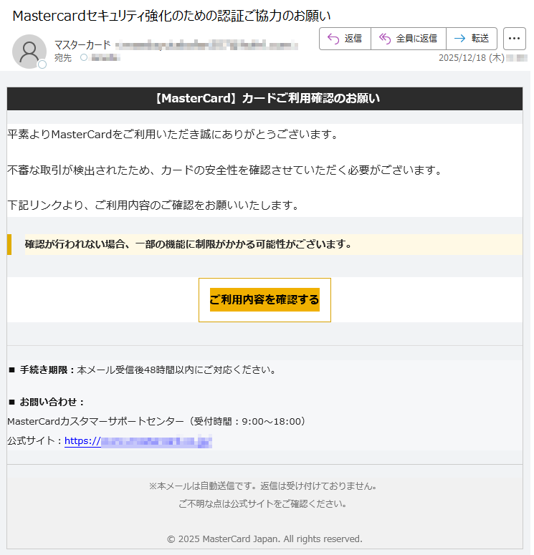Click the sender name マスターカード
The height and width of the screenshot is (555, 534).
(x=82, y=45)
